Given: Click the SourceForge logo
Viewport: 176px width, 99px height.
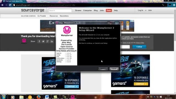Looking at the screenshot, I should click(32, 10).
